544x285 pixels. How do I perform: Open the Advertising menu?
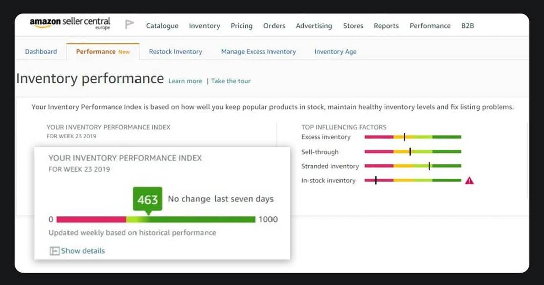click(x=314, y=26)
